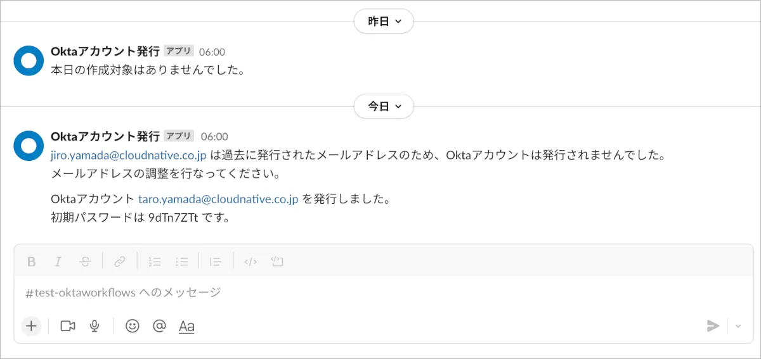Insert inline code formatting
Screen dimensions: 761x359
pos(250,261)
